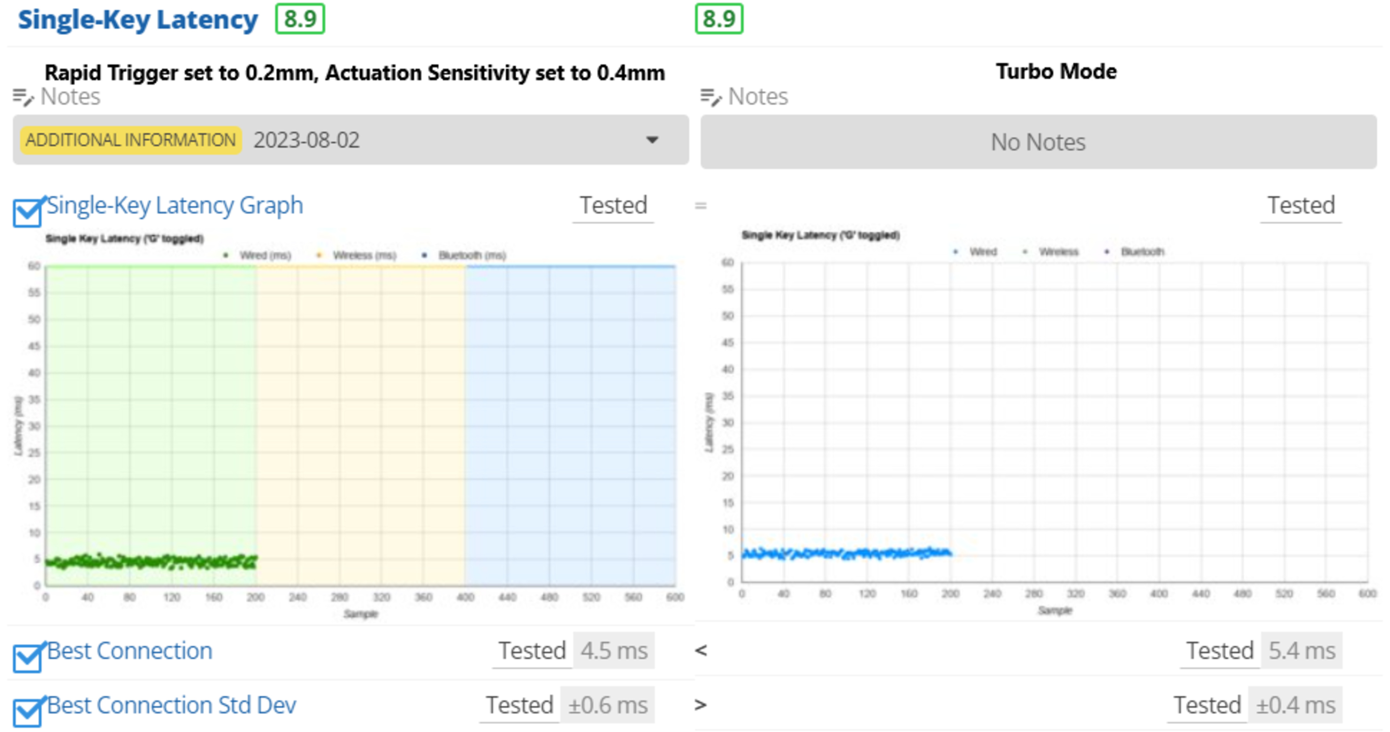This screenshot has width=1390, height=732.
Task: Expand the Additional Information dropdown arrow
Action: [652, 140]
